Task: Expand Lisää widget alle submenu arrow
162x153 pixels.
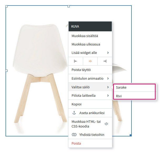Action: point(108,53)
